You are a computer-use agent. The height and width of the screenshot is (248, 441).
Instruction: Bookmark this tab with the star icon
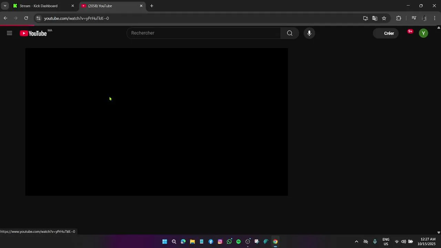click(x=384, y=18)
